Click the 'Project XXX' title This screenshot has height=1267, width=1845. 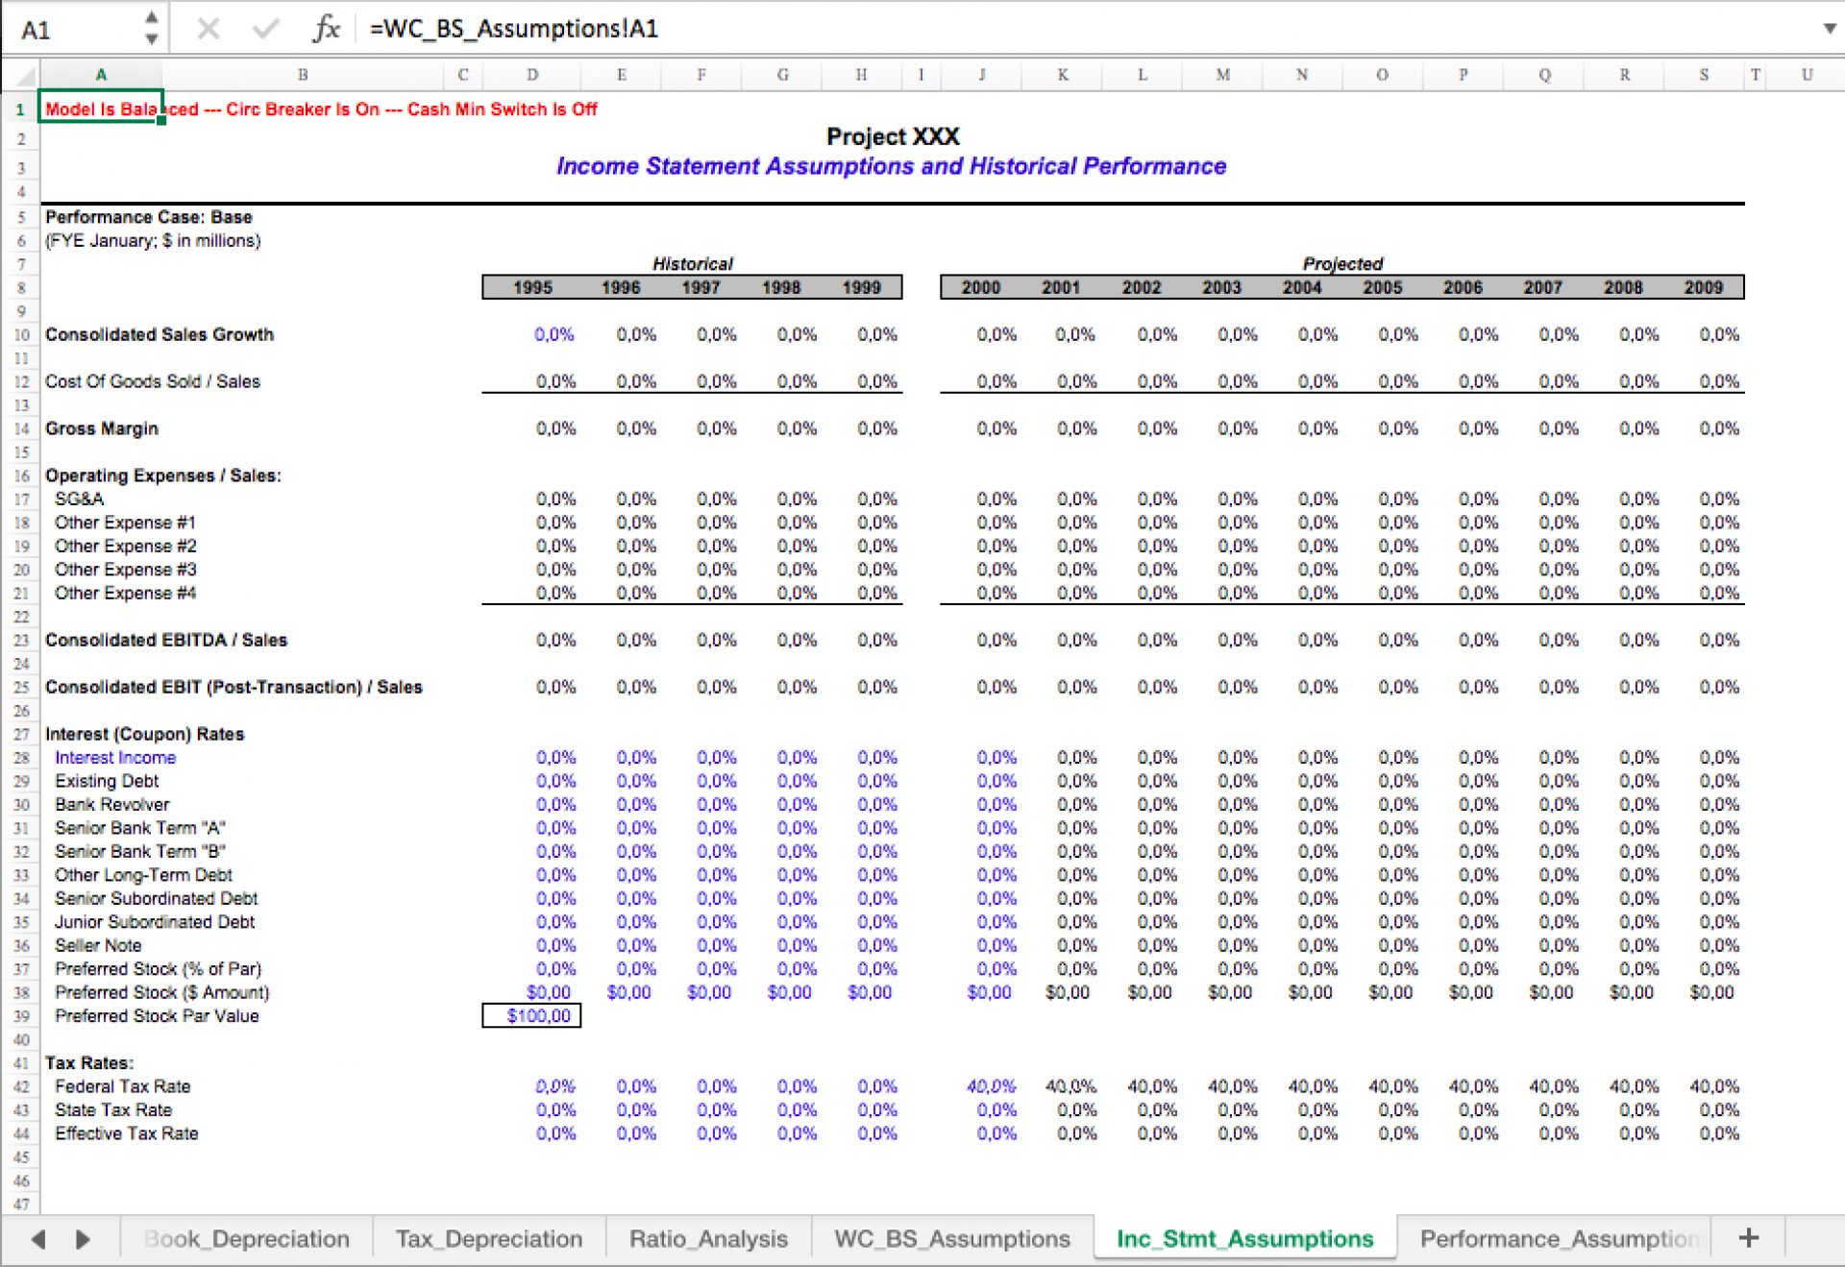893,136
